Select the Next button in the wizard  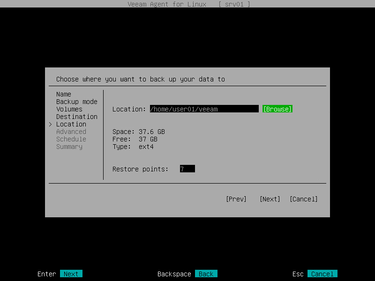270,199
